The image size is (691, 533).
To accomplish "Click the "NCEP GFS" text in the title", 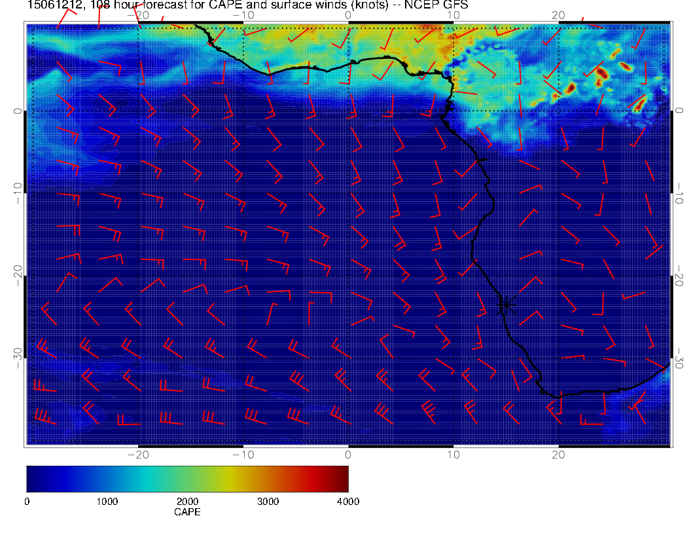I will point(436,5).
